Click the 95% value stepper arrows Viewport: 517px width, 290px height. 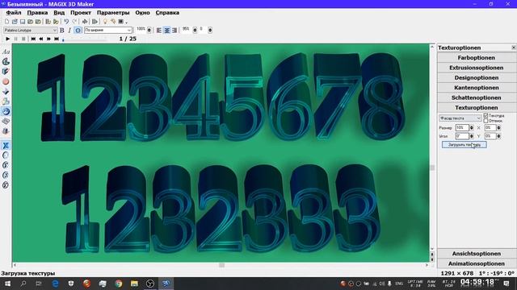tap(195, 31)
